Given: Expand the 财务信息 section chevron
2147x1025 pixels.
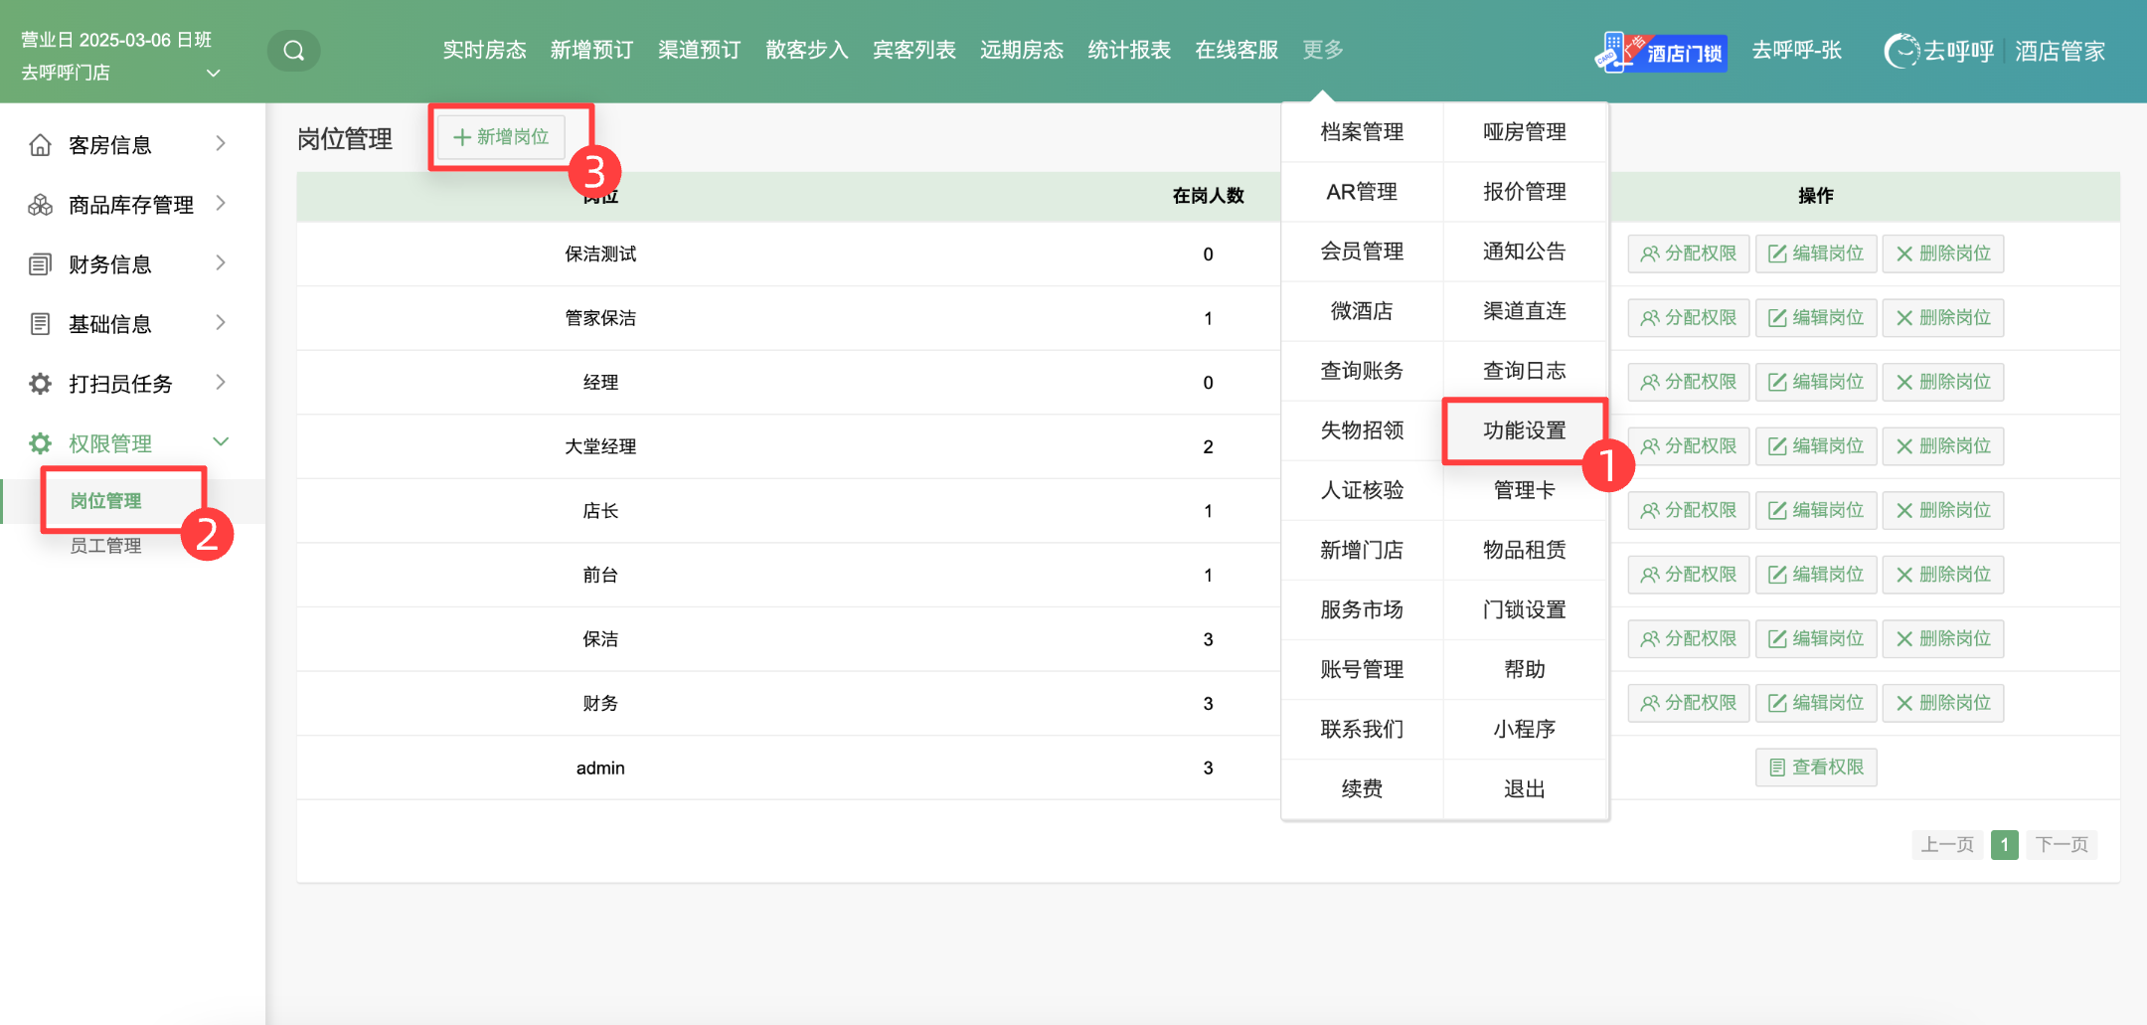Looking at the screenshot, I should 221,263.
